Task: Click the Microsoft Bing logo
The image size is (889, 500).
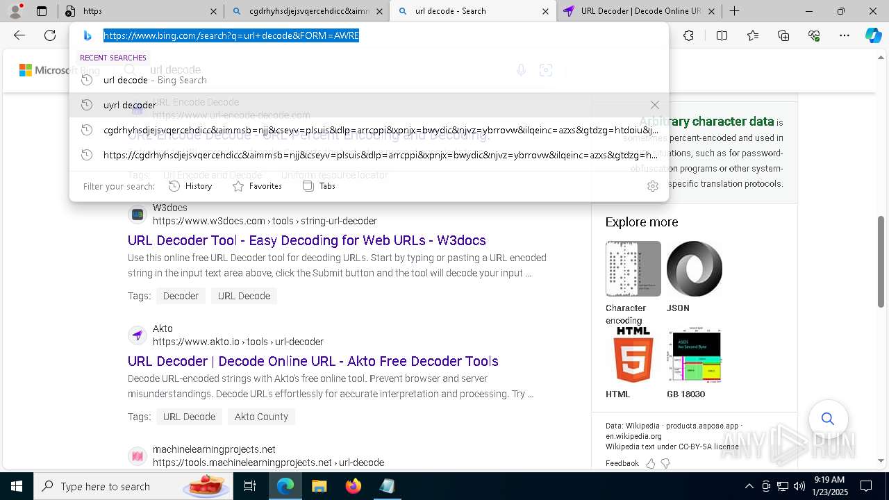Action: pyautogui.click(x=60, y=70)
